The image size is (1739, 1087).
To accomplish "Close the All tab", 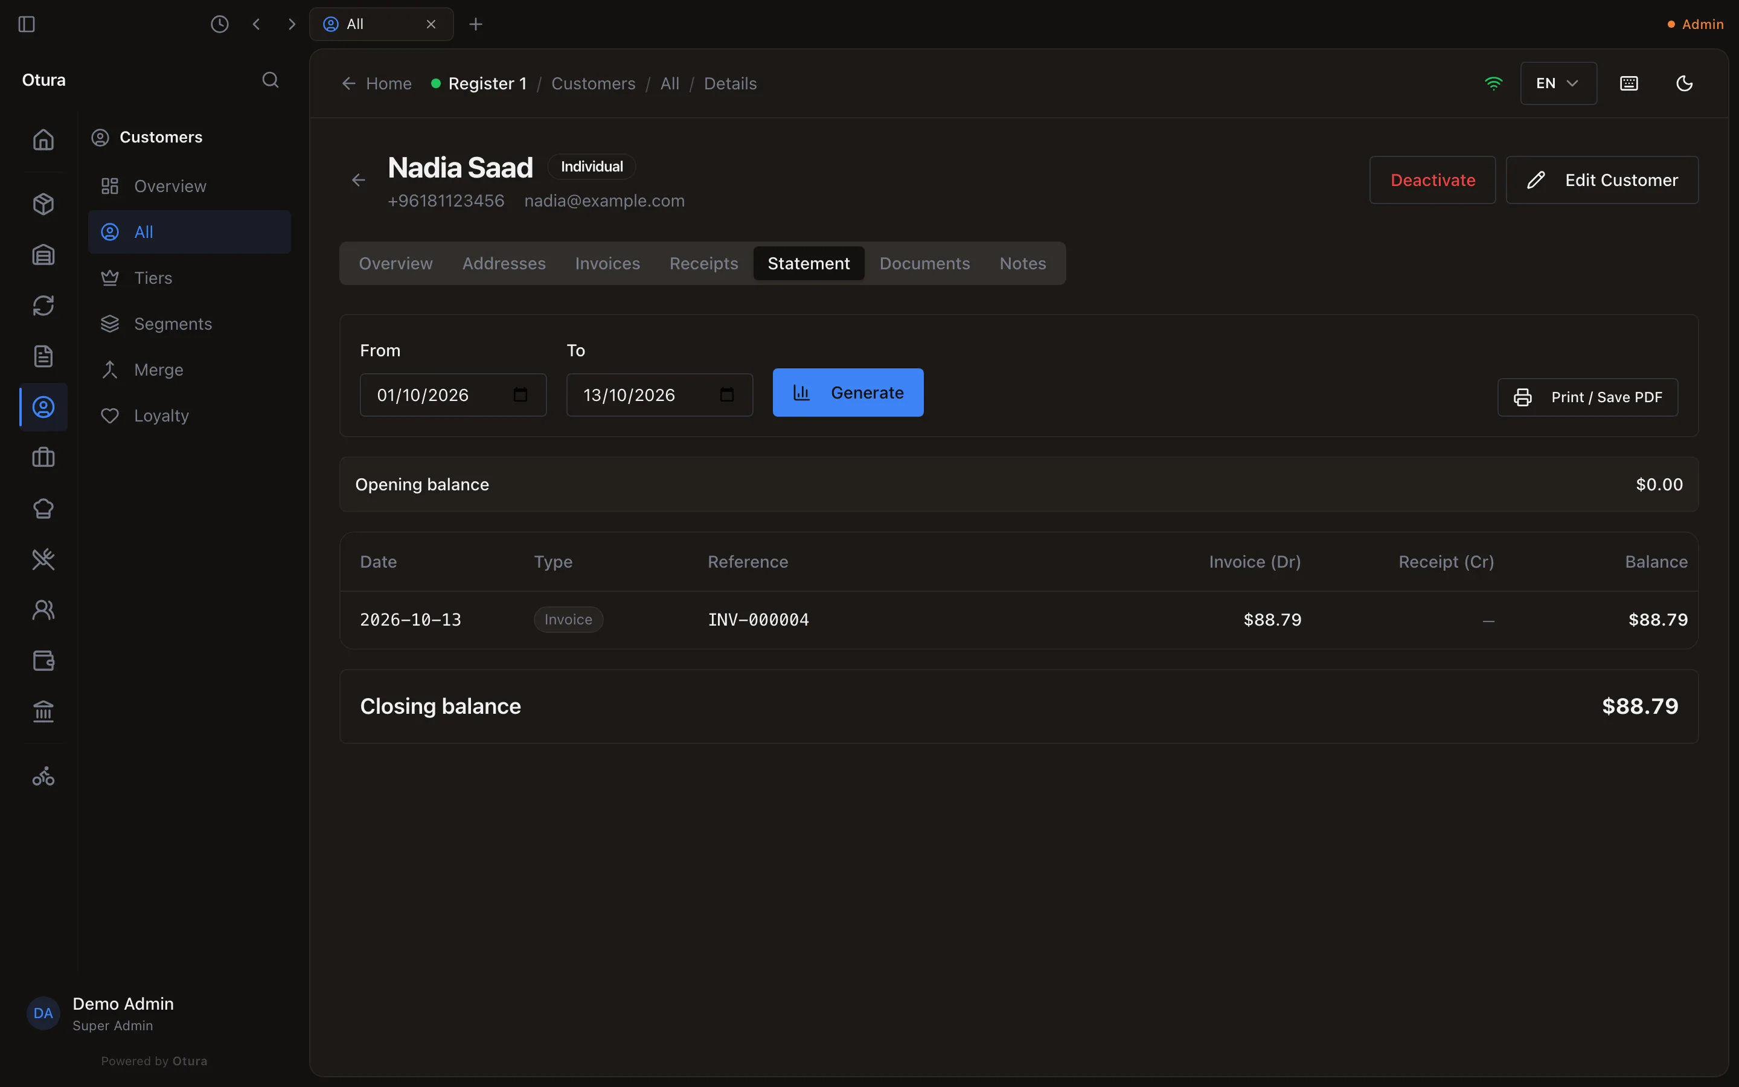I will 431,24.
